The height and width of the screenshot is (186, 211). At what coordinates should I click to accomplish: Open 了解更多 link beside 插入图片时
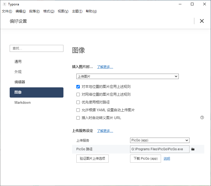[x=105, y=67]
